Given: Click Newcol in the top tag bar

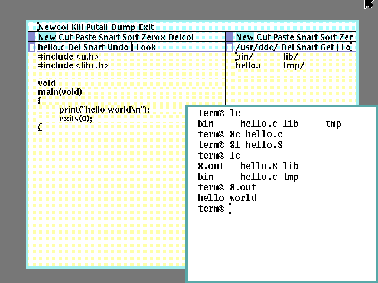Looking at the screenshot, I should (x=53, y=27).
